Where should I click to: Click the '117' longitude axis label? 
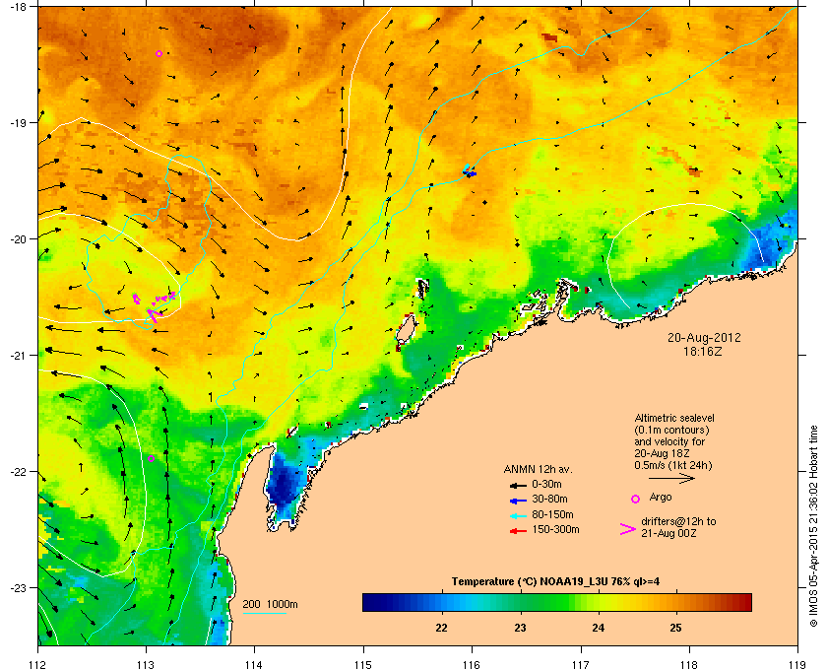(x=581, y=664)
